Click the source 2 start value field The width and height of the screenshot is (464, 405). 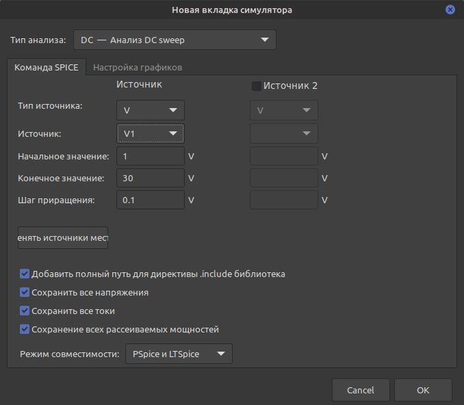[x=283, y=157]
